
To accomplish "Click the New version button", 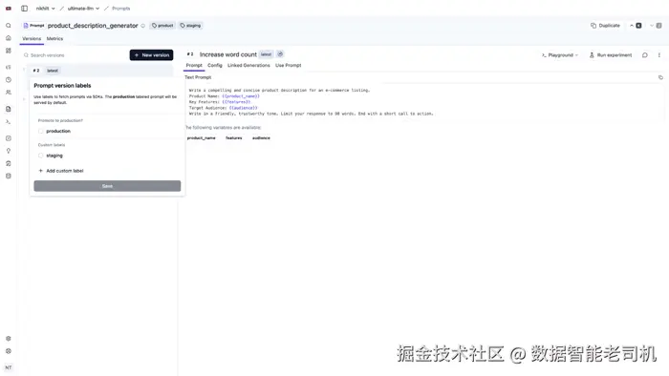I will tap(151, 55).
